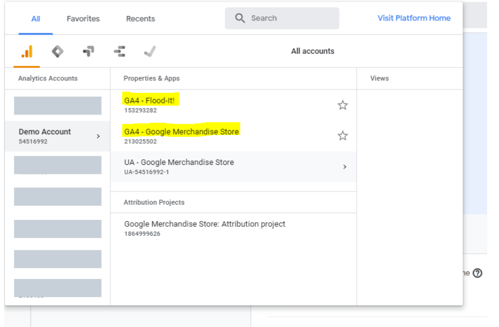The height and width of the screenshot is (327, 499).
Task: Select the Google Analytics product icon
Action: 27,52
